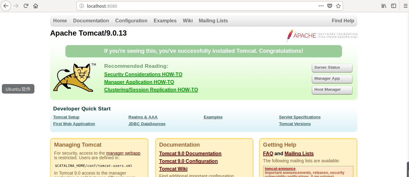
Task: Click the Server Status button
Action: tap(332, 67)
